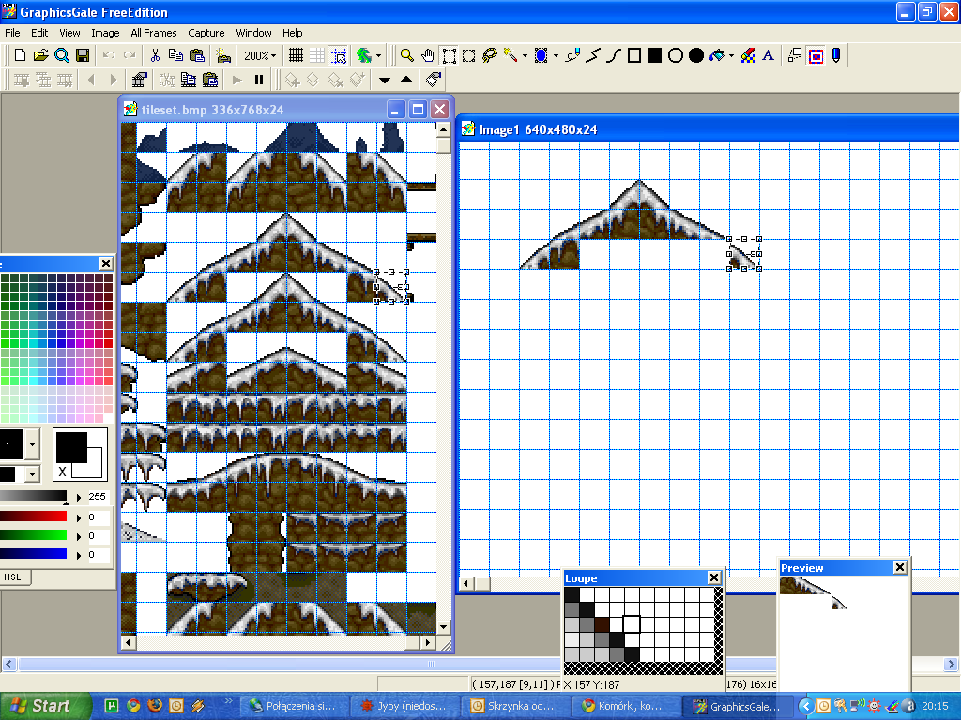Select the Flood Fill bucket tool
This screenshot has height=720, width=961.
717,55
